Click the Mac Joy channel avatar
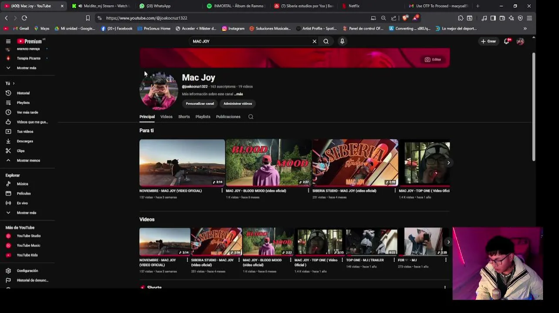 [159, 91]
